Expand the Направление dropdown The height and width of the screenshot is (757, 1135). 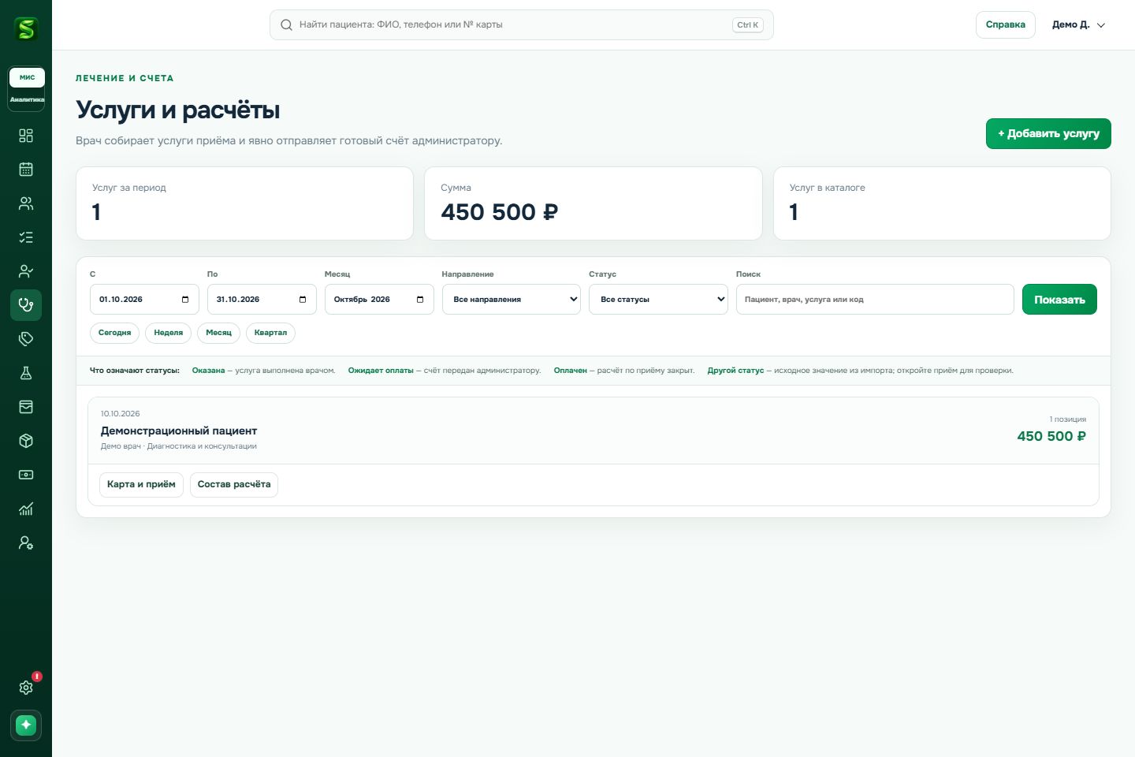point(512,300)
